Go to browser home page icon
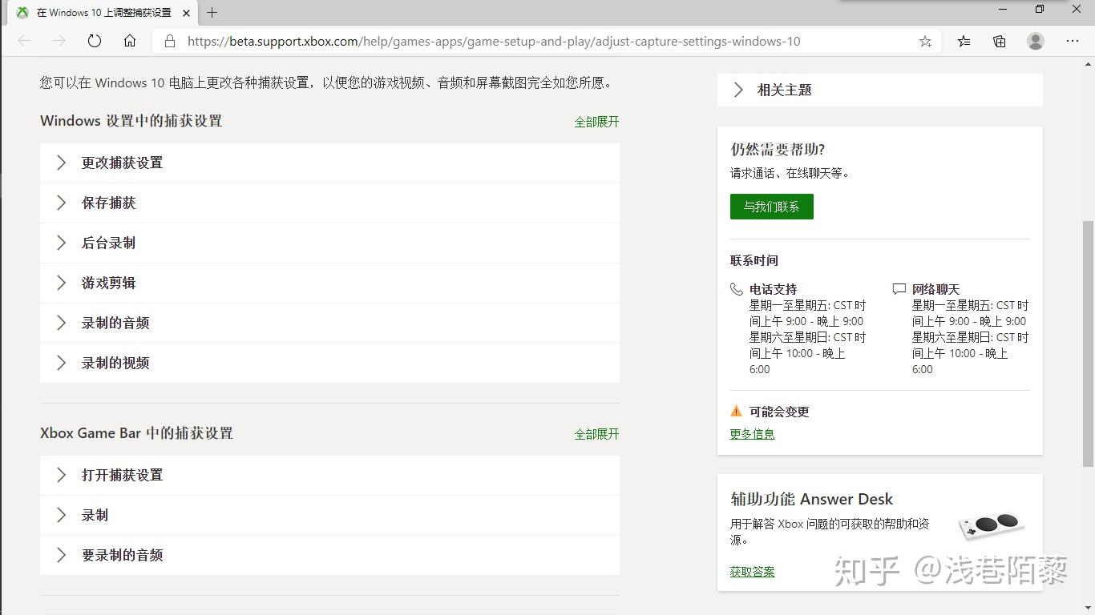This screenshot has width=1095, height=615. point(130,41)
